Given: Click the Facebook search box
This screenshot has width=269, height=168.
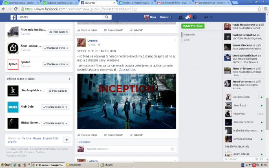Looking at the screenshot, I should (x=60, y=17).
